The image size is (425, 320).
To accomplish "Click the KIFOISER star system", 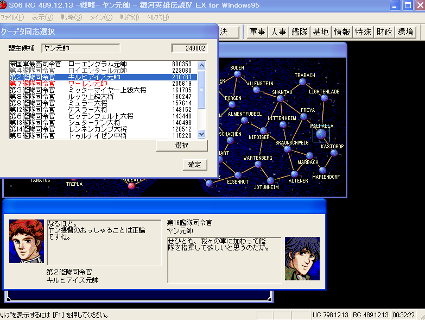I will coord(263,131).
